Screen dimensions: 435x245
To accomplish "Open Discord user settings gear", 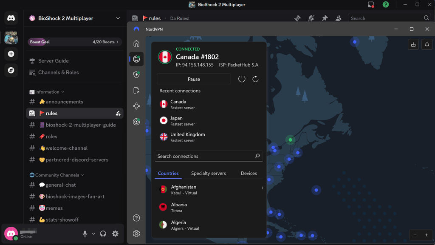I will tap(115, 234).
